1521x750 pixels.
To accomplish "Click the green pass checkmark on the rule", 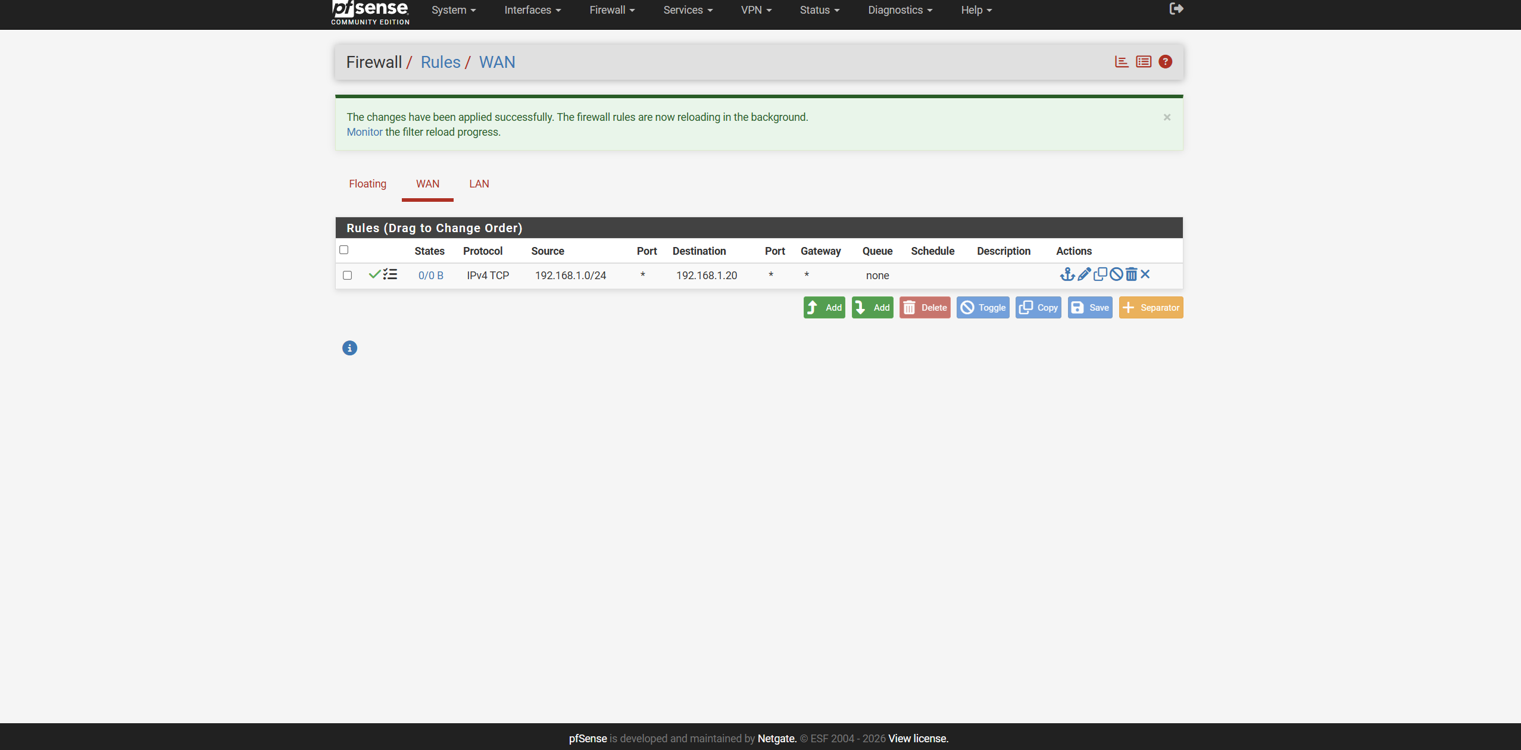I will click(x=374, y=274).
